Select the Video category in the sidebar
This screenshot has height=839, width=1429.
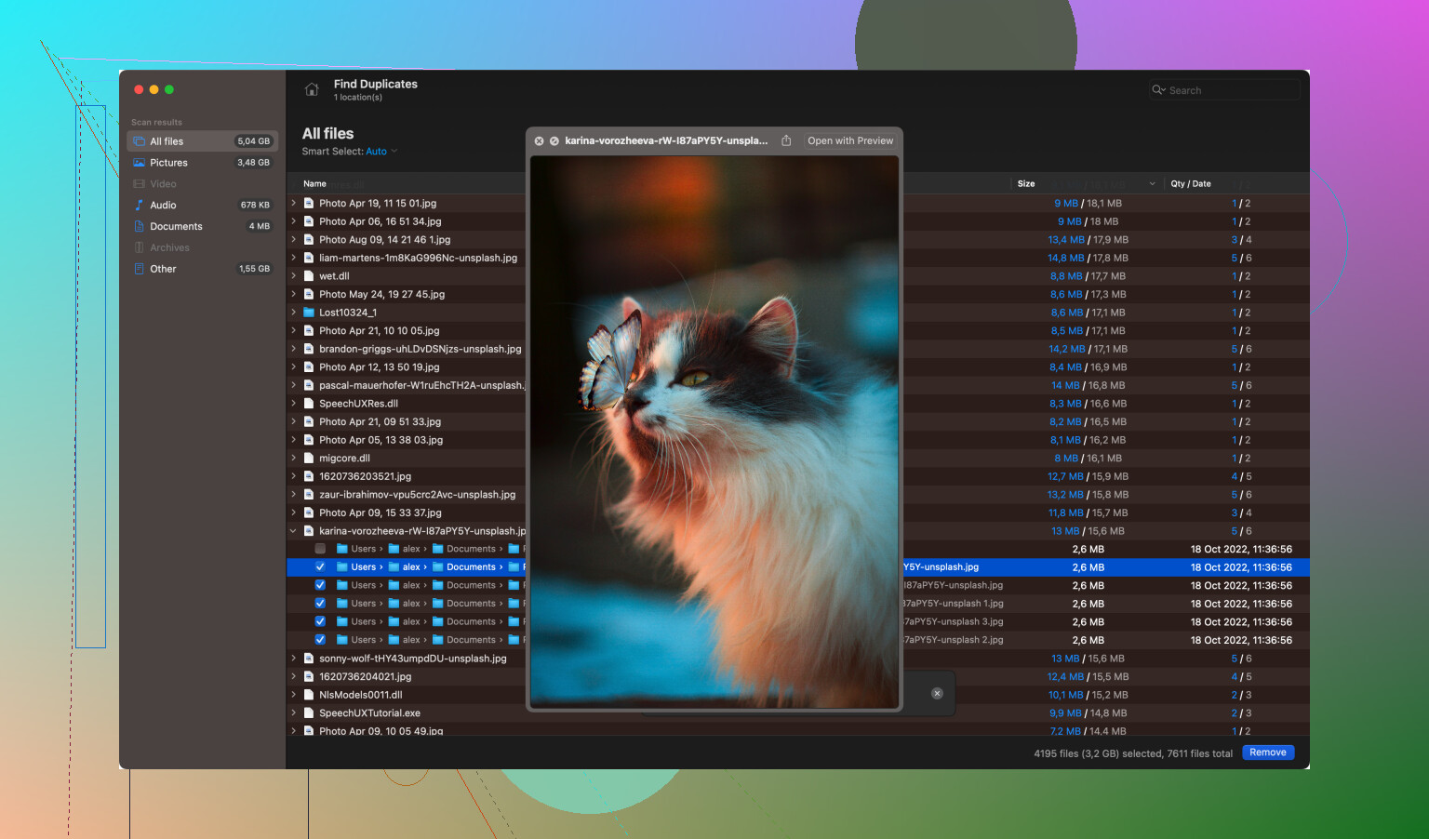pos(203,184)
